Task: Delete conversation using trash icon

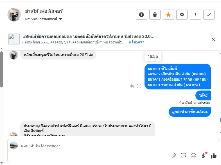Action: pos(155,15)
